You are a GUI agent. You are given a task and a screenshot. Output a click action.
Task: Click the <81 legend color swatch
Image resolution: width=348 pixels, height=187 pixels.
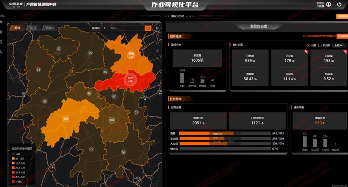click(x=13, y=154)
